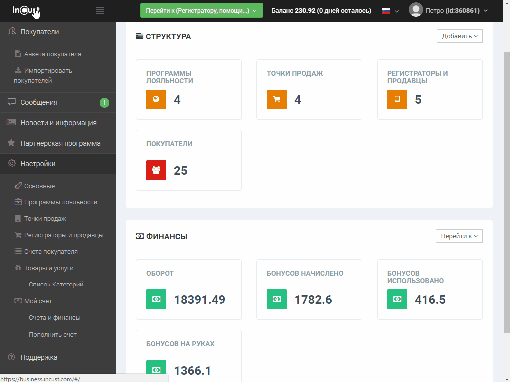Click the green Бонусов использовано money icon
Screen dimensions: 510x382
click(397, 299)
